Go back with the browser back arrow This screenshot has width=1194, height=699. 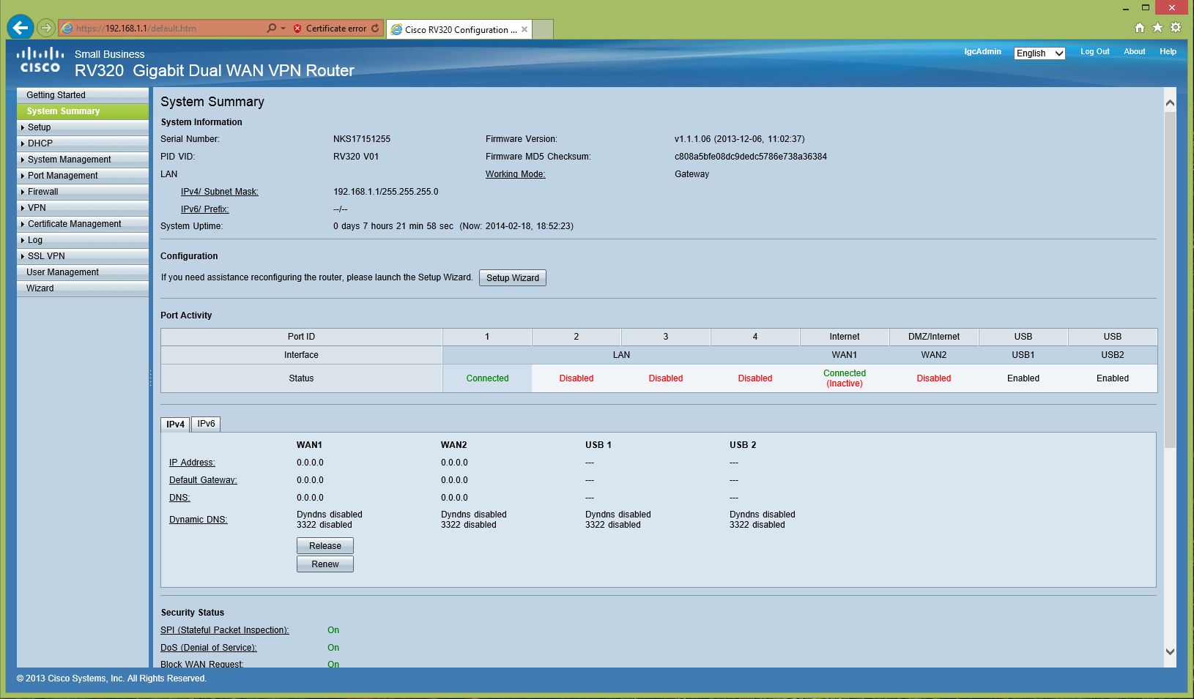pos(20,28)
